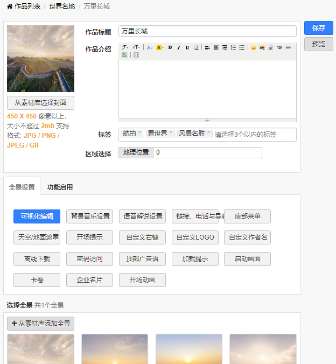This screenshot has height=364, width=336.
Task: Toggle italic formatting
Action: pyautogui.click(x=179, y=47)
